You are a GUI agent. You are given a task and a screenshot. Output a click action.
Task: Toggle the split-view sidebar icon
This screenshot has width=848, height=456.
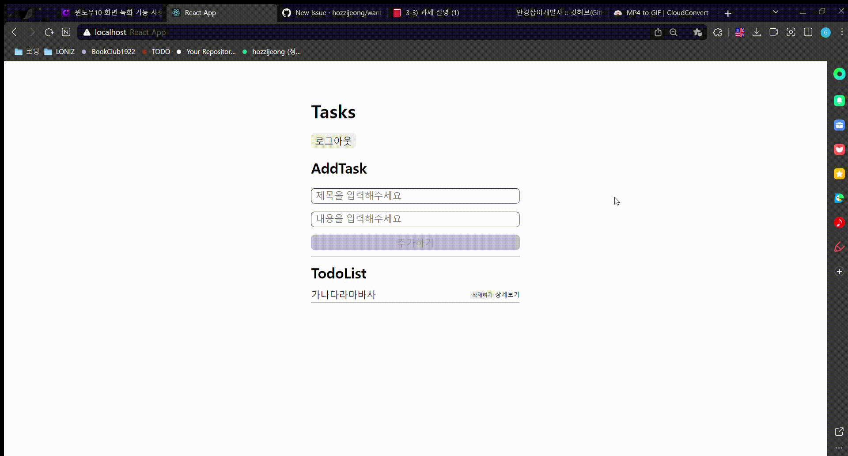pyautogui.click(x=808, y=32)
